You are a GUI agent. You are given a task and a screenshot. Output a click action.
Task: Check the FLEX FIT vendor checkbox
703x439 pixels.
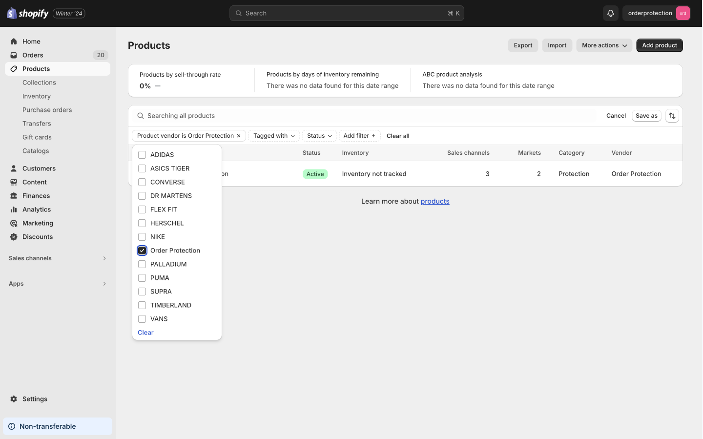142,209
